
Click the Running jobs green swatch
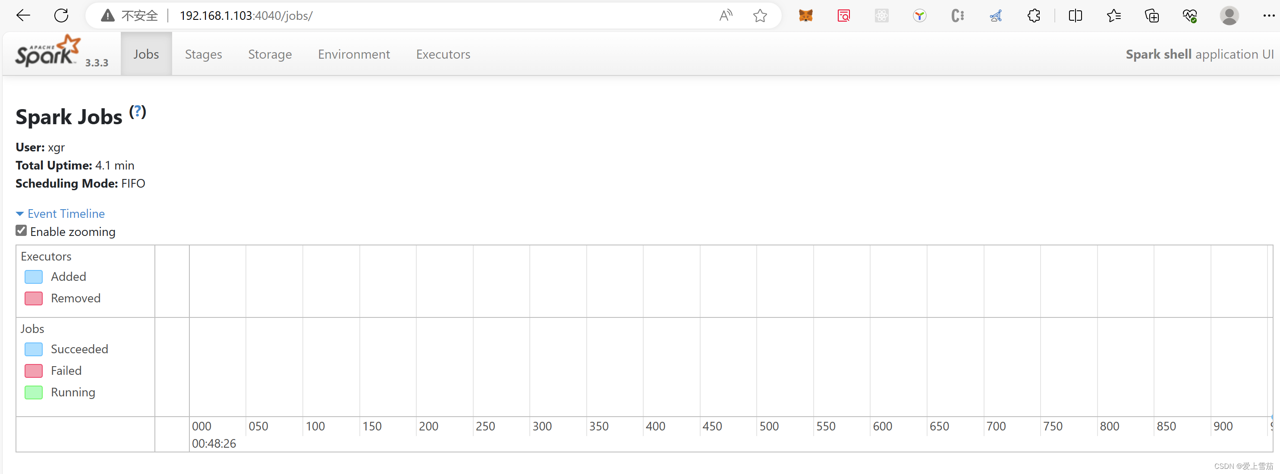click(34, 392)
